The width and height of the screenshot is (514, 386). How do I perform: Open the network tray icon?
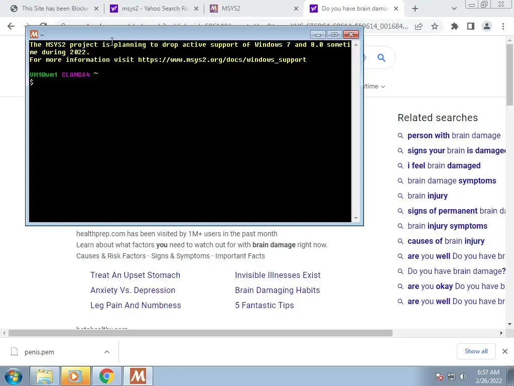(x=451, y=376)
